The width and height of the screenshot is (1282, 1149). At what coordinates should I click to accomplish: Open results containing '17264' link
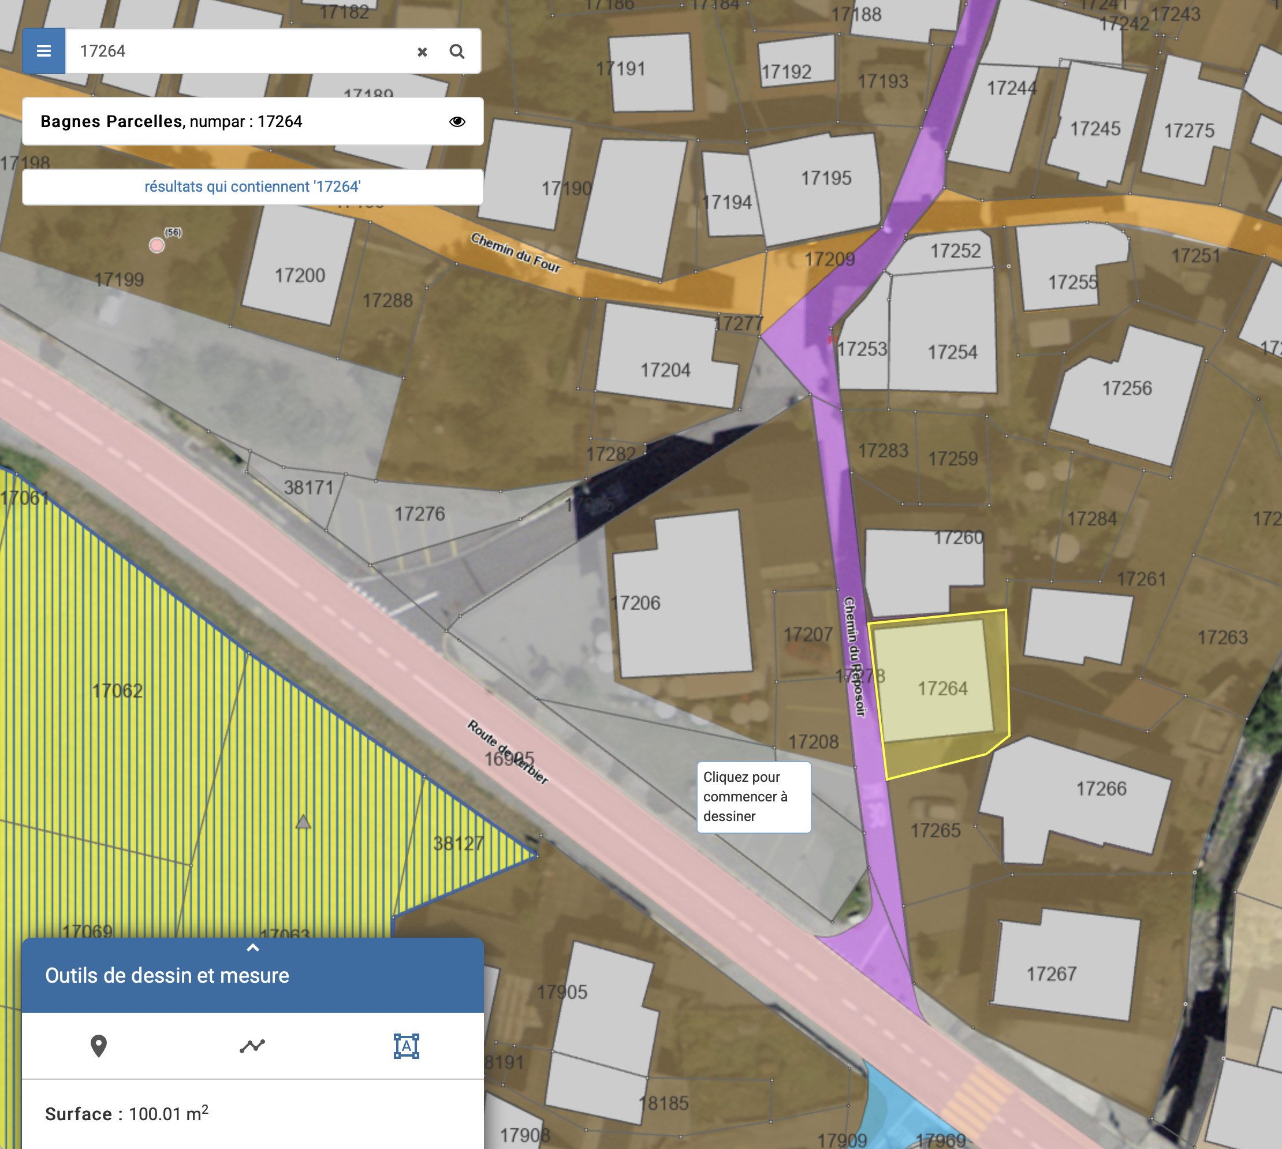tap(252, 186)
